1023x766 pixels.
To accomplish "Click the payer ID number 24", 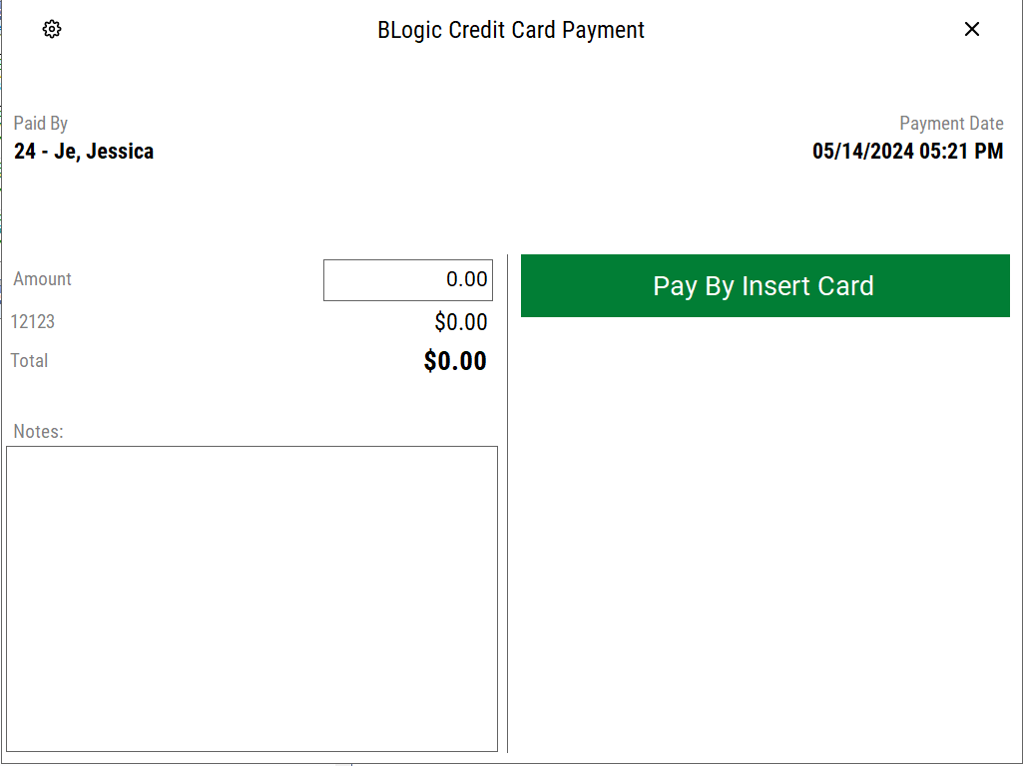I will click(x=24, y=152).
